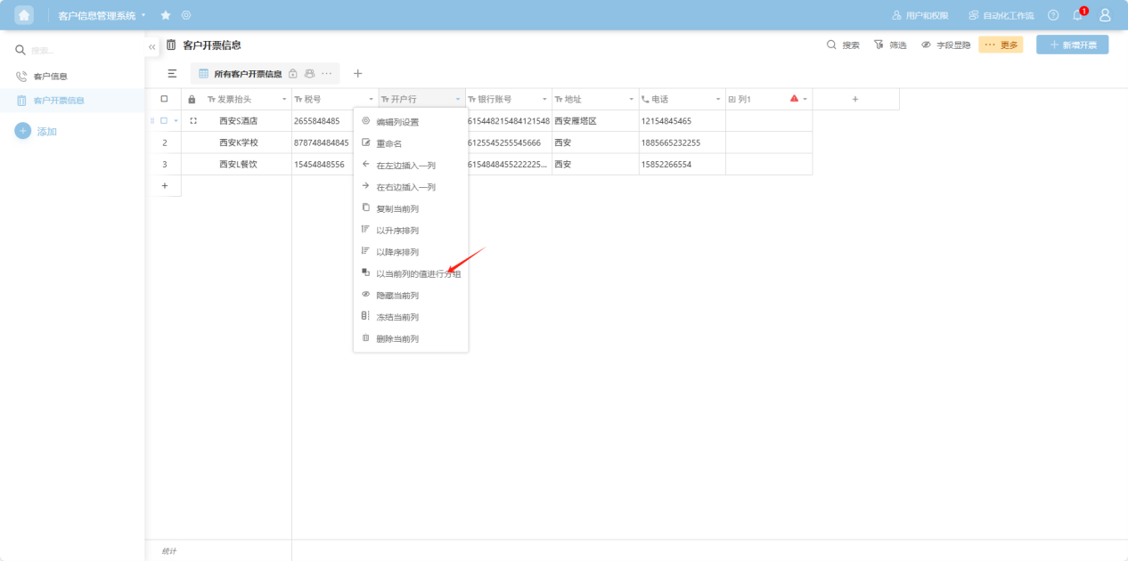Click the sidebar search field
This screenshot has height=561, width=1128.
tap(80, 51)
